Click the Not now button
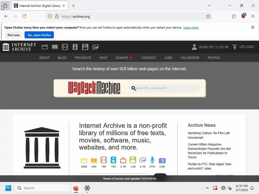The width and height of the screenshot is (259, 194). tap(14, 35)
